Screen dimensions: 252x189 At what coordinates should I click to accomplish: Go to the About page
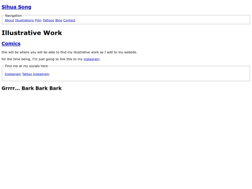point(9,21)
